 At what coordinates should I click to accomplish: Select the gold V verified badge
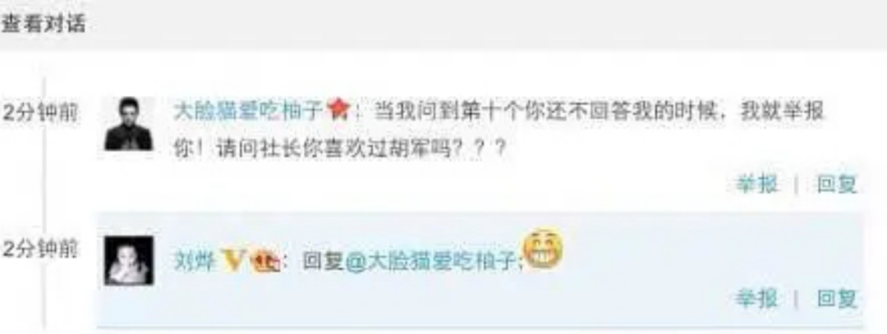tap(232, 260)
